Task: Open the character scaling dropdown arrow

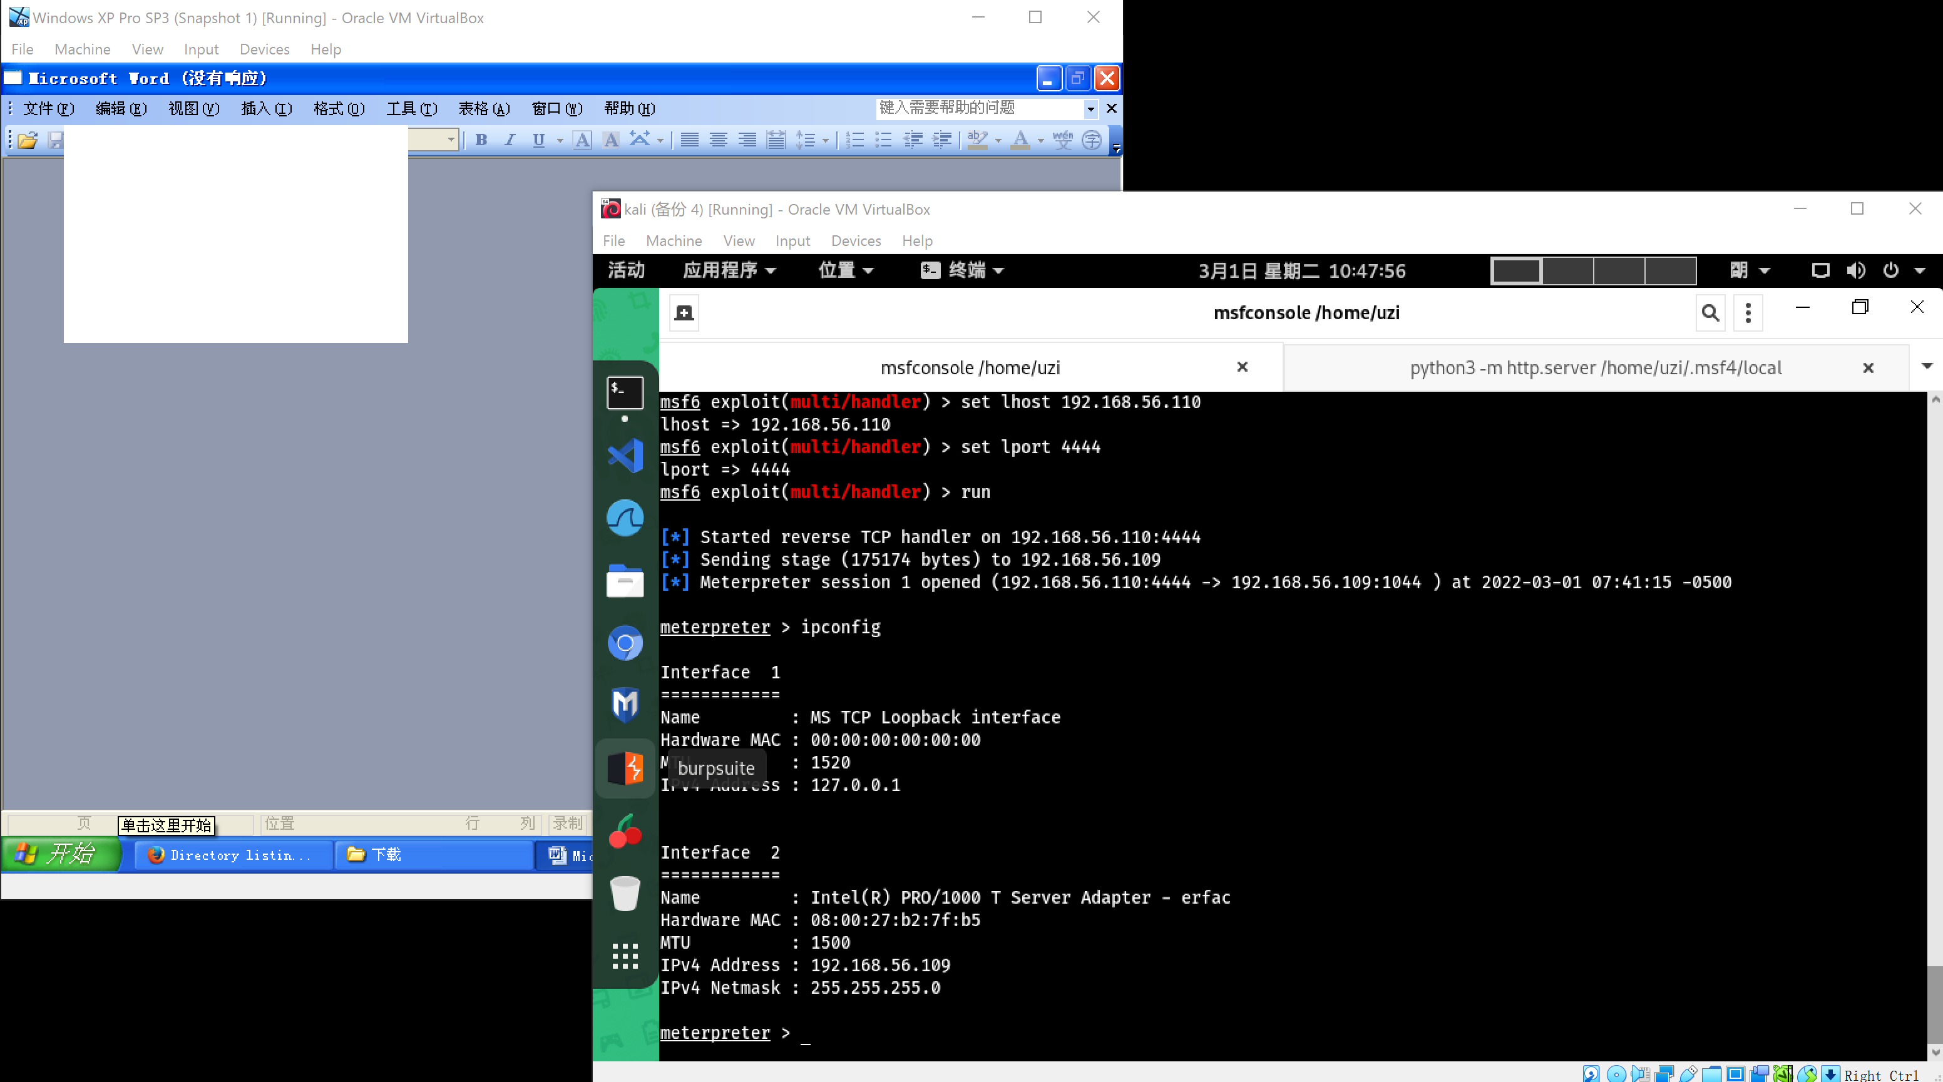Action: pyautogui.click(x=660, y=140)
